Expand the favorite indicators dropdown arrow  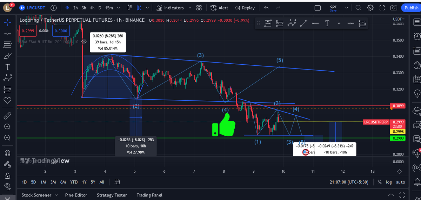[x=190, y=8]
